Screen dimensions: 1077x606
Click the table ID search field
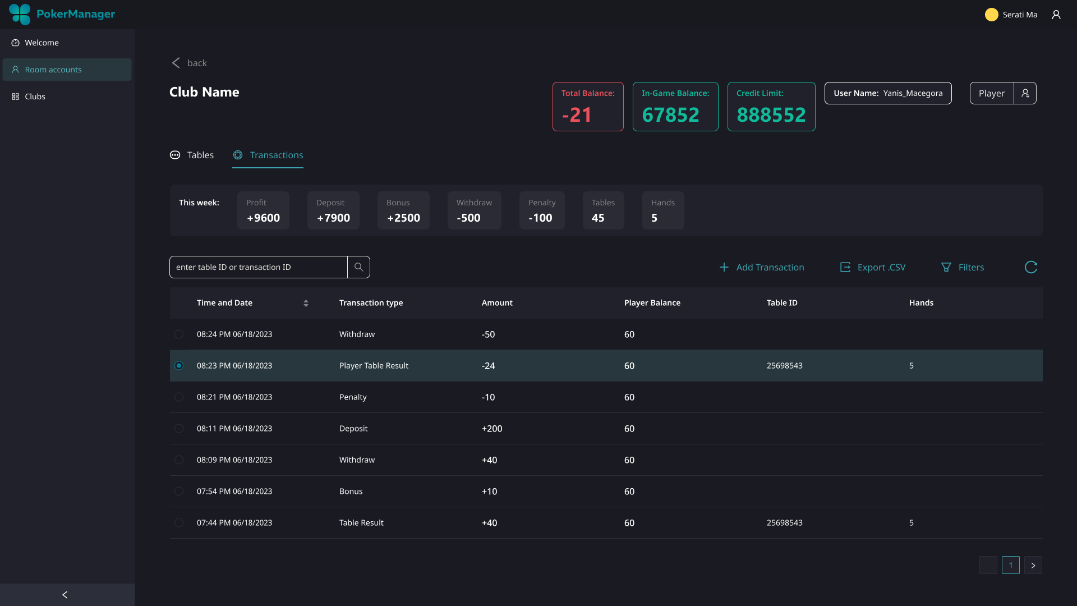[258, 267]
